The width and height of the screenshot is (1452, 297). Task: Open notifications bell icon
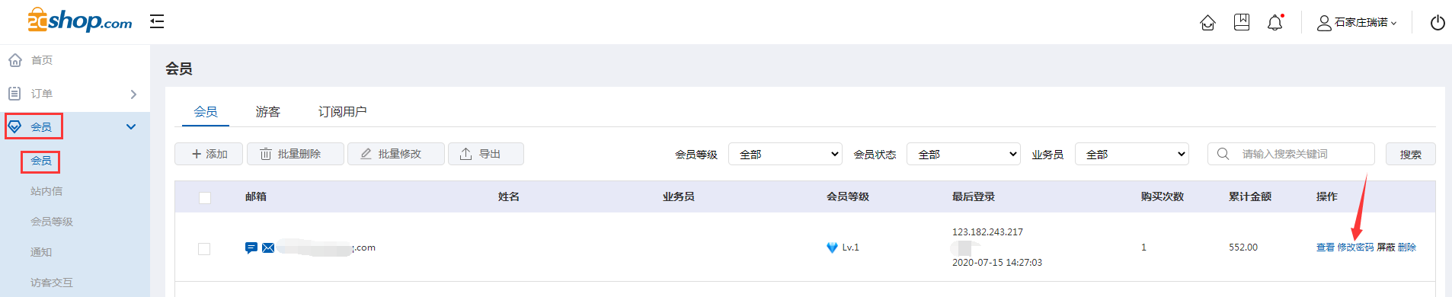[x=1275, y=23]
